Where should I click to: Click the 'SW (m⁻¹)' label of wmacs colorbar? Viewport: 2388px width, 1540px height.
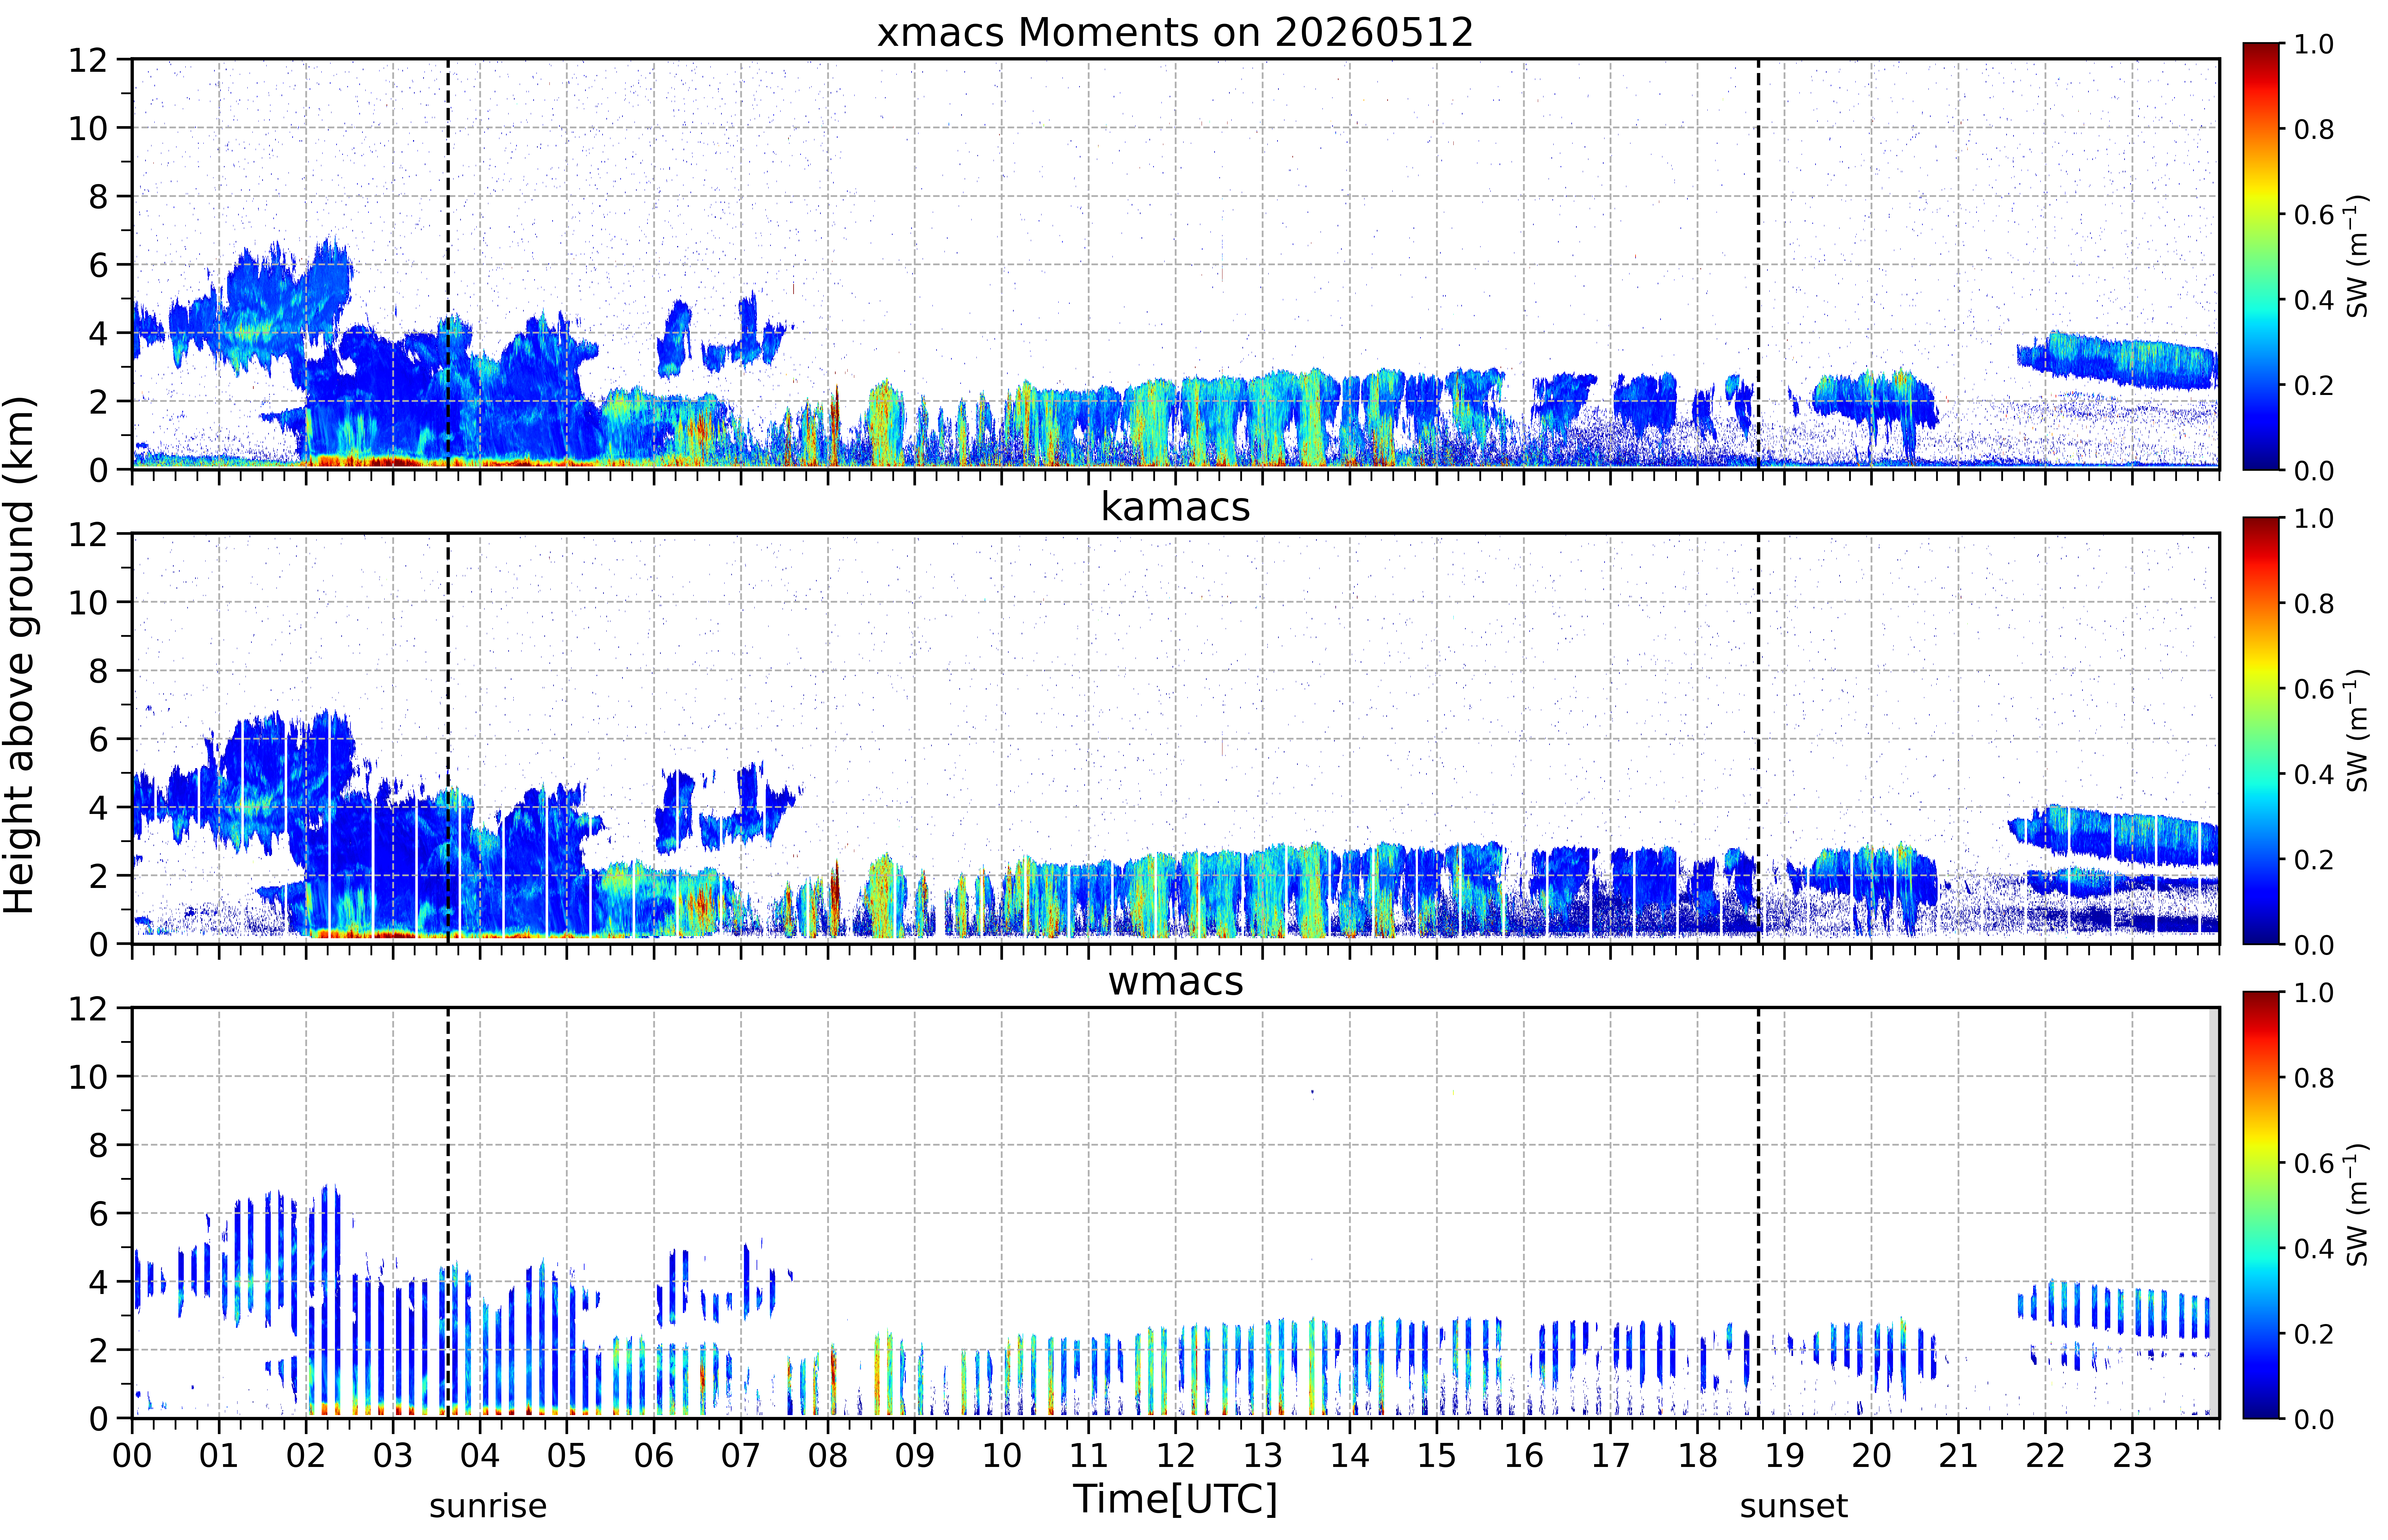pos(2357,1205)
